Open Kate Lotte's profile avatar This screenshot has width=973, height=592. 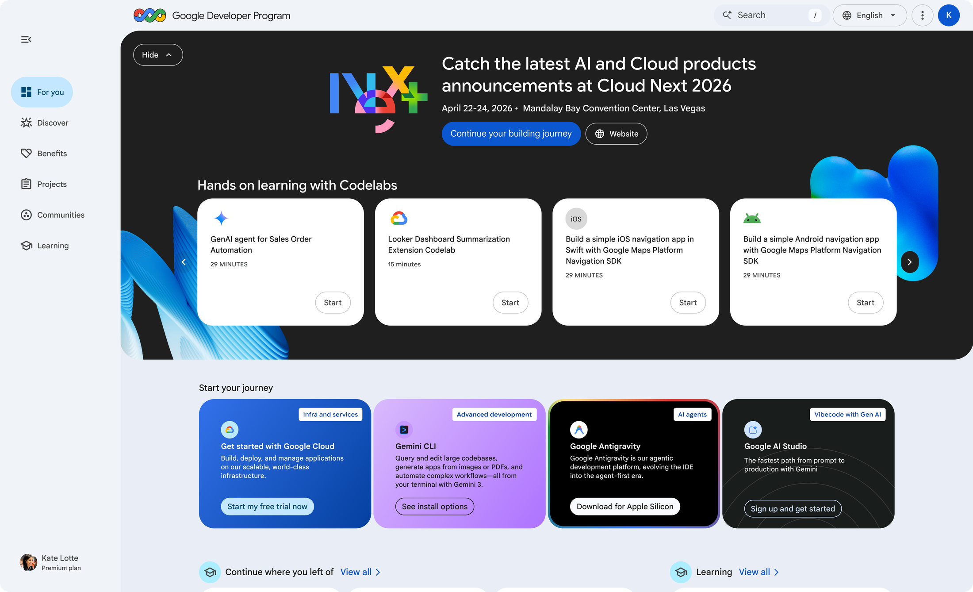[28, 562]
